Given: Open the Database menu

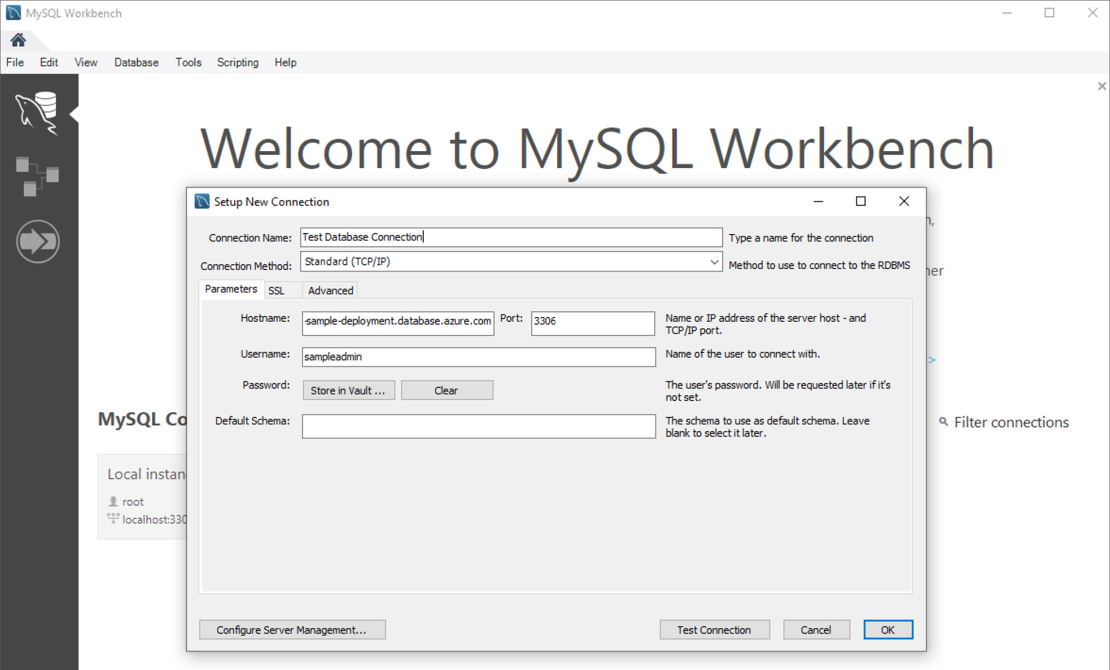Looking at the screenshot, I should pos(136,62).
